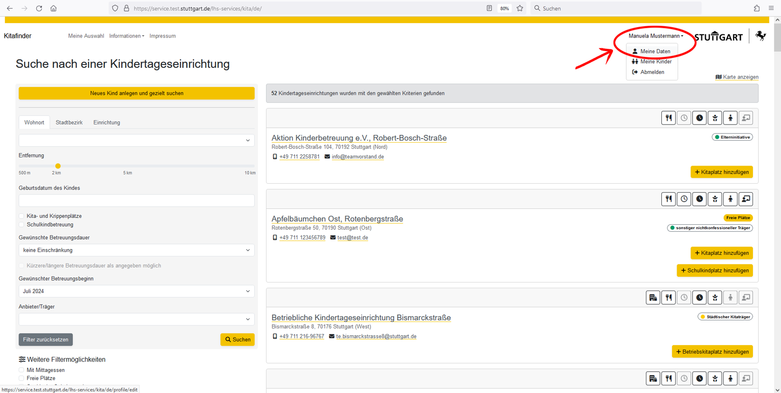
Task: Open Apfelbäumchen Ost, Rotenbergstraße link
Action: click(337, 219)
